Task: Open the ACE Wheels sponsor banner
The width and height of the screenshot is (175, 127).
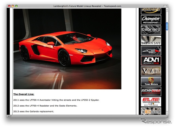Action: tap(151, 51)
